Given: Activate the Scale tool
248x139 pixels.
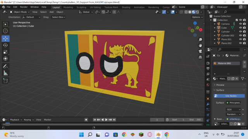Looking at the screenshot, I should click(x=5, y=52).
